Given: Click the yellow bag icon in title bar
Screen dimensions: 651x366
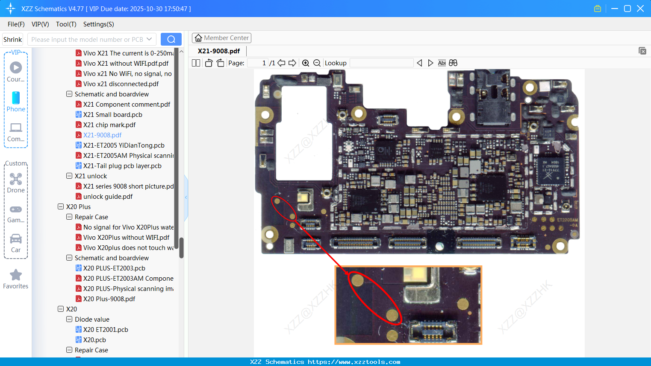Looking at the screenshot, I should 598,9.
